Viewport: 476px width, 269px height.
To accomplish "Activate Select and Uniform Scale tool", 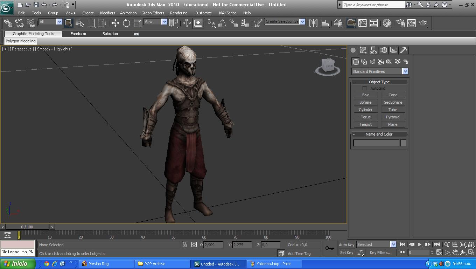I will 138,23.
